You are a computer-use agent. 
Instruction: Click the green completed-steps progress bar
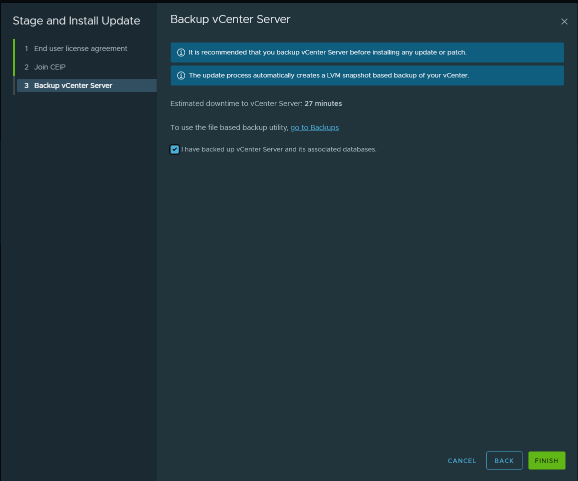pyautogui.click(x=14, y=57)
